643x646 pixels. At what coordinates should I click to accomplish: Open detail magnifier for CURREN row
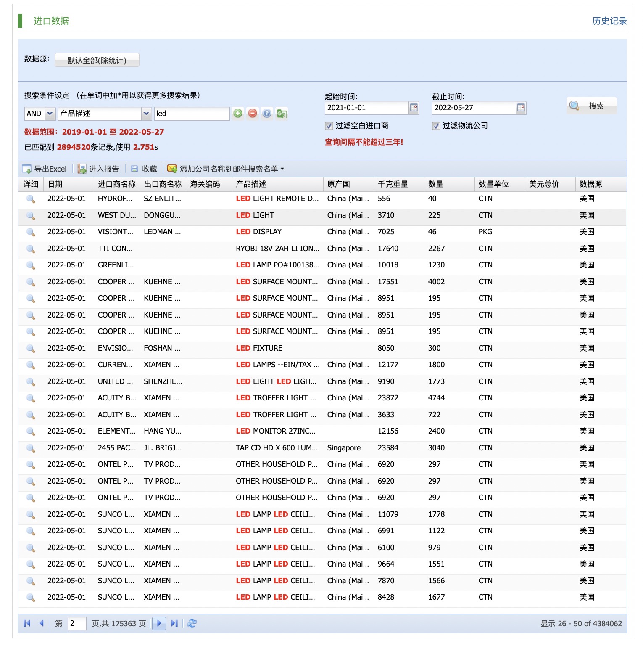tap(31, 365)
